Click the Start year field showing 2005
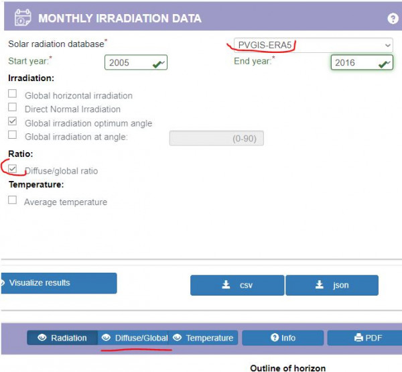The height and width of the screenshot is (372, 402). pos(136,62)
